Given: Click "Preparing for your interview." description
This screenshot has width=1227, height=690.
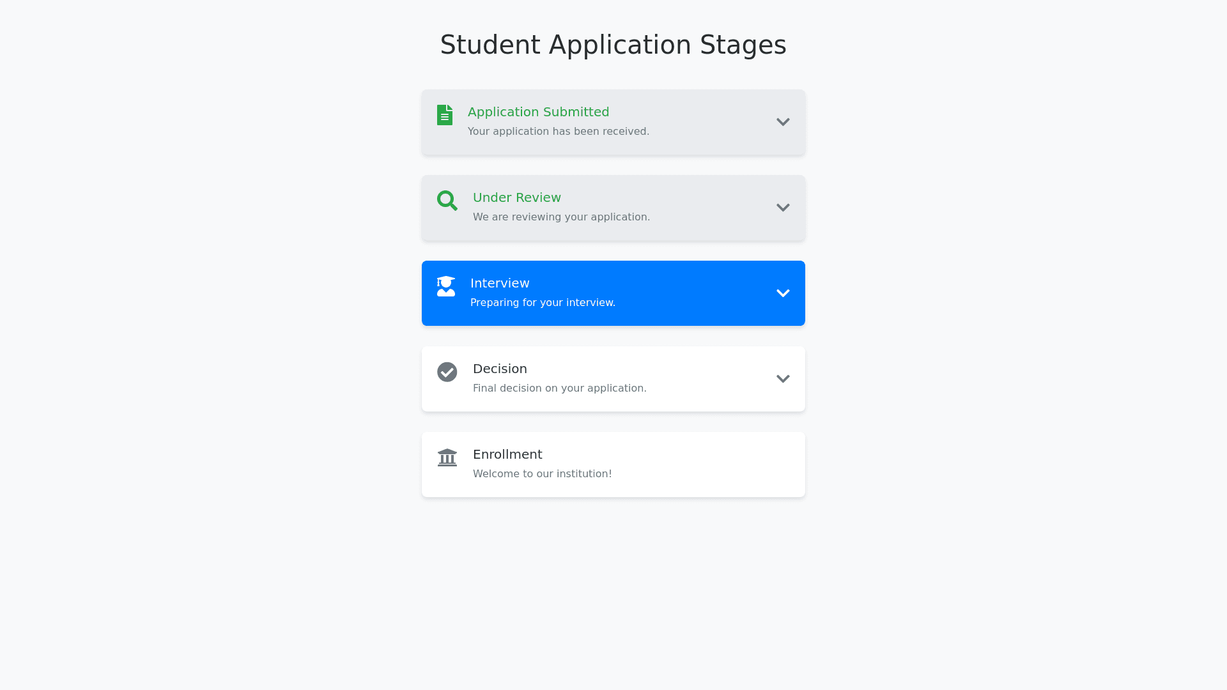Looking at the screenshot, I should coord(543,302).
